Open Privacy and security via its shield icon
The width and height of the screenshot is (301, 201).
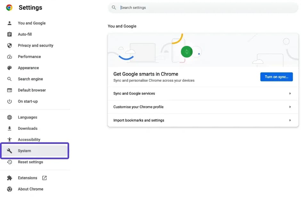pos(9,45)
